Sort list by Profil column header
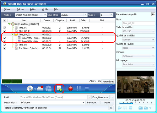The height and width of the screenshot is (113, 157). point(73,20)
